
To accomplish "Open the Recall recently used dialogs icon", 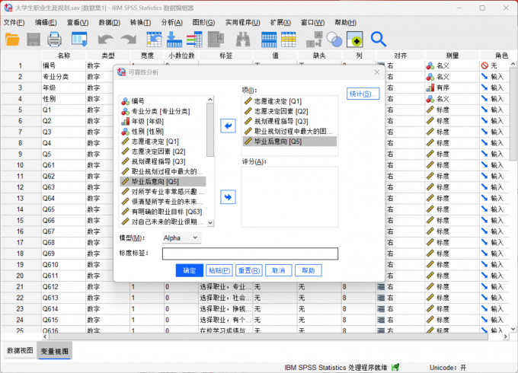I will coord(79,40).
